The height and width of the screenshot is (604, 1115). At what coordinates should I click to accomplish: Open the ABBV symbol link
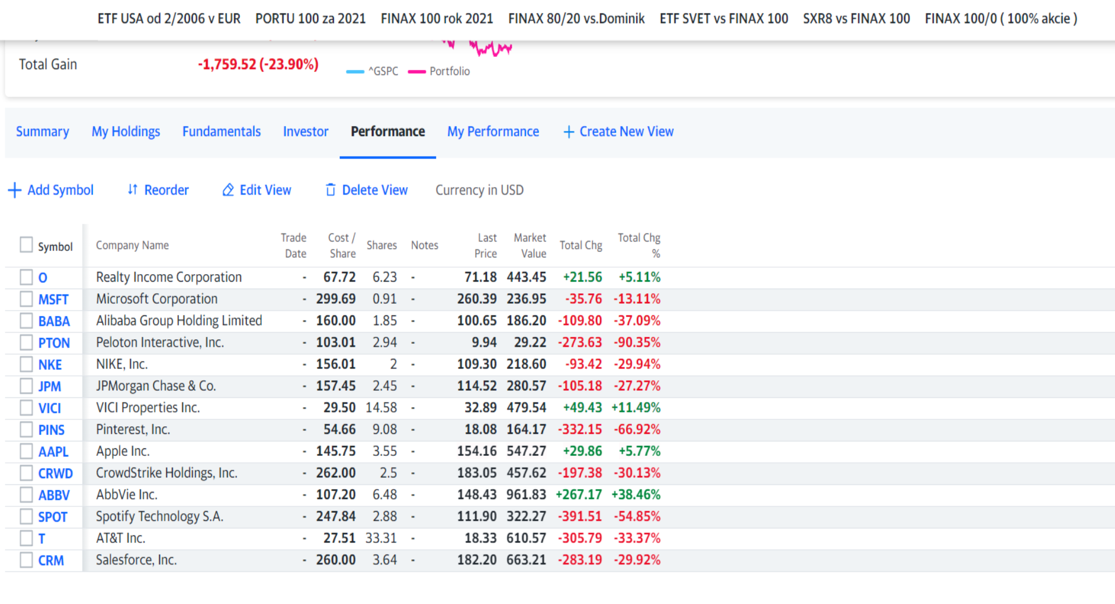coord(54,495)
